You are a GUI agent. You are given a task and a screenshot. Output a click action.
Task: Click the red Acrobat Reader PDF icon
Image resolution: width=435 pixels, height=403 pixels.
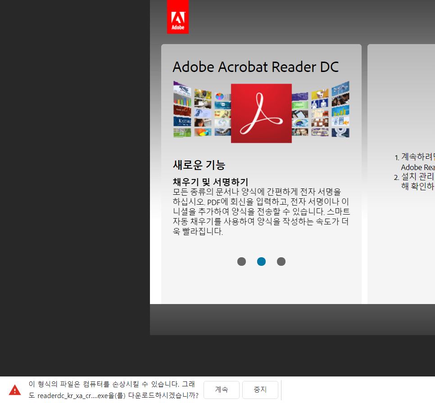point(261,113)
